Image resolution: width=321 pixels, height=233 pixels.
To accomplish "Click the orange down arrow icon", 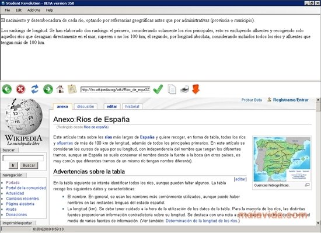I will click(x=196, y=89).
